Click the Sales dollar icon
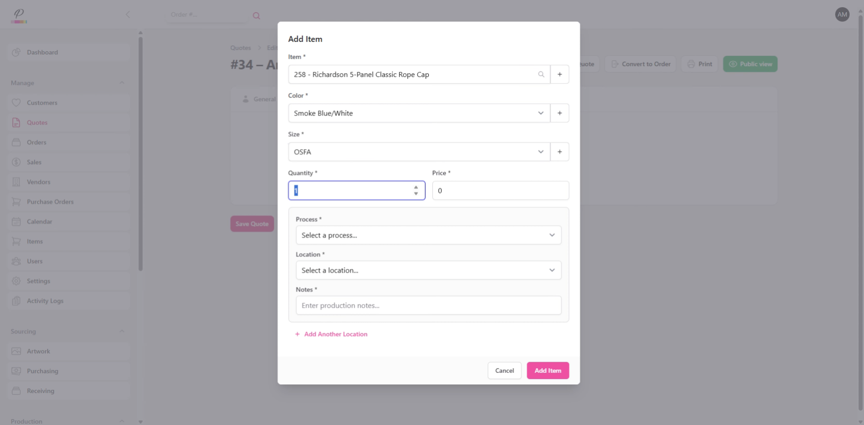 16,162
